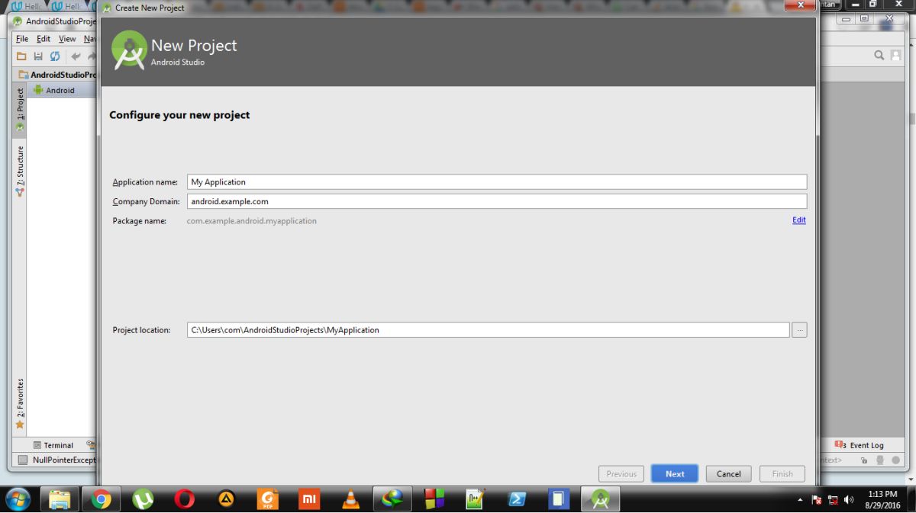Open Mi app from taskbar
The image size is (916, 513).
(309, 499)
